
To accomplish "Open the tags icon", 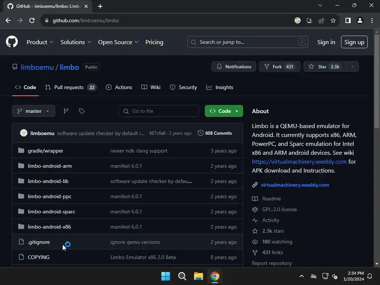I will [x=82, y=111].
